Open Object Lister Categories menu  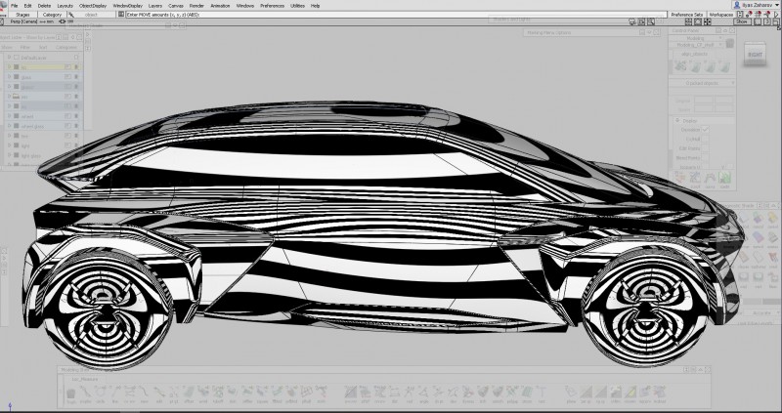[x=66, y=47]
